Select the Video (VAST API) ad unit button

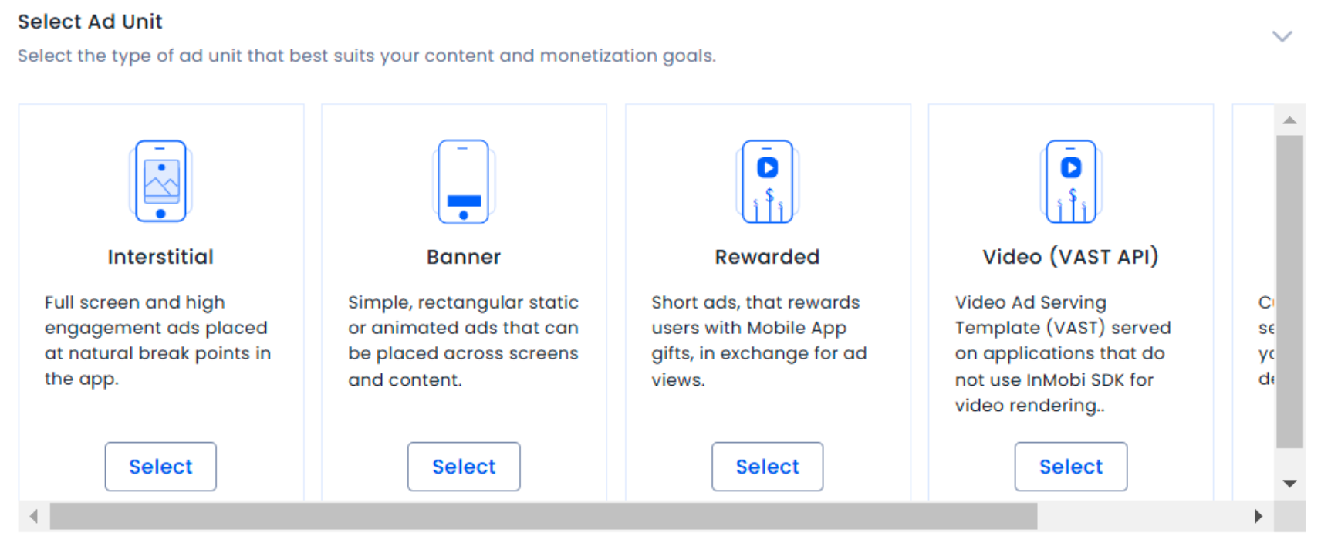point(1070,467)
